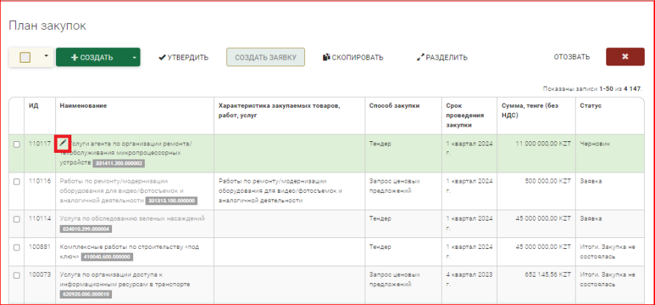
Task: Select the checkbox for row 110116
Action: [x=17, y=181]
